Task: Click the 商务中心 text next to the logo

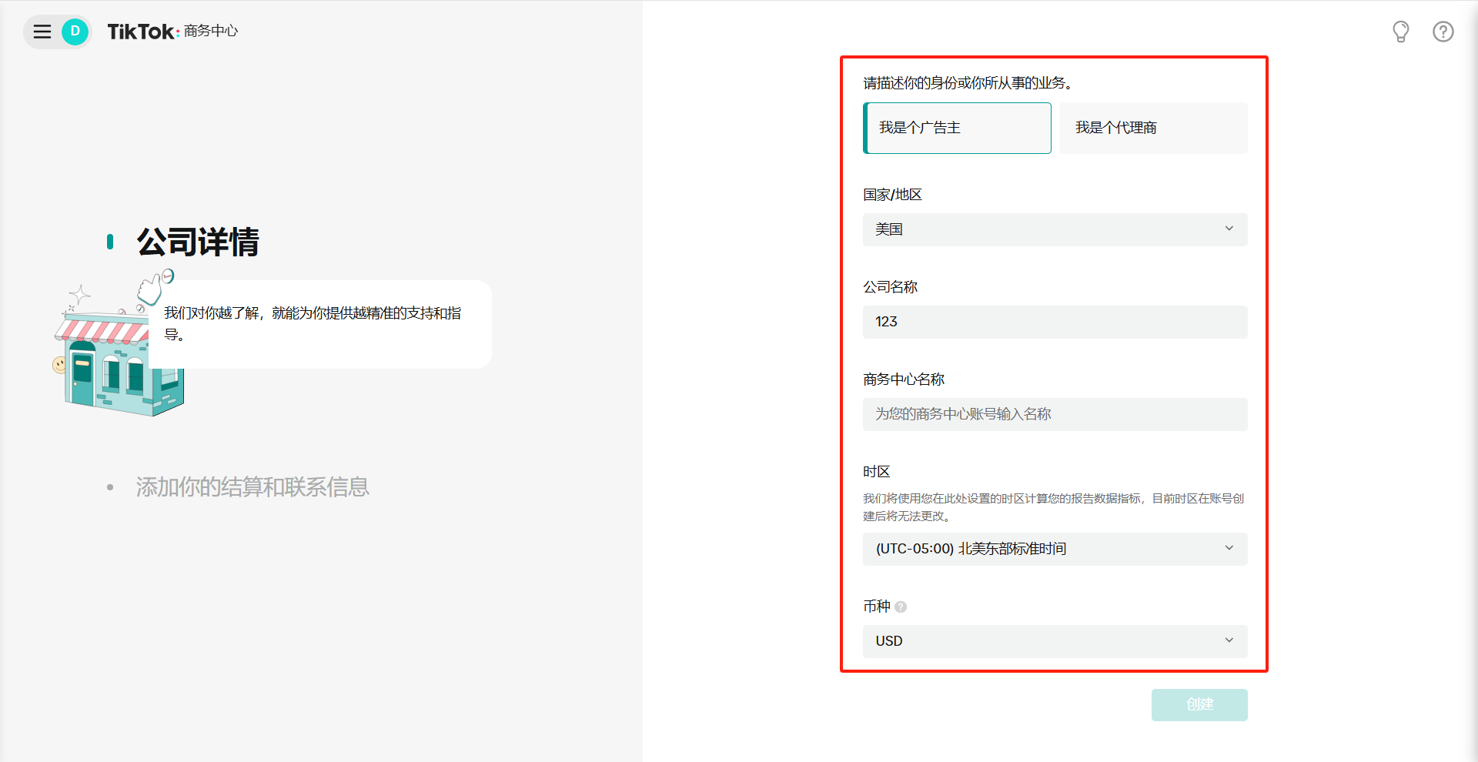Action: click(x=211, y=32)
